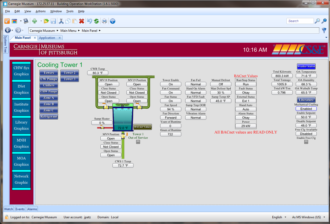This screenshot has width=330, height=224.
Task: Close the Main Panel tab
Action: click(35, 38)
